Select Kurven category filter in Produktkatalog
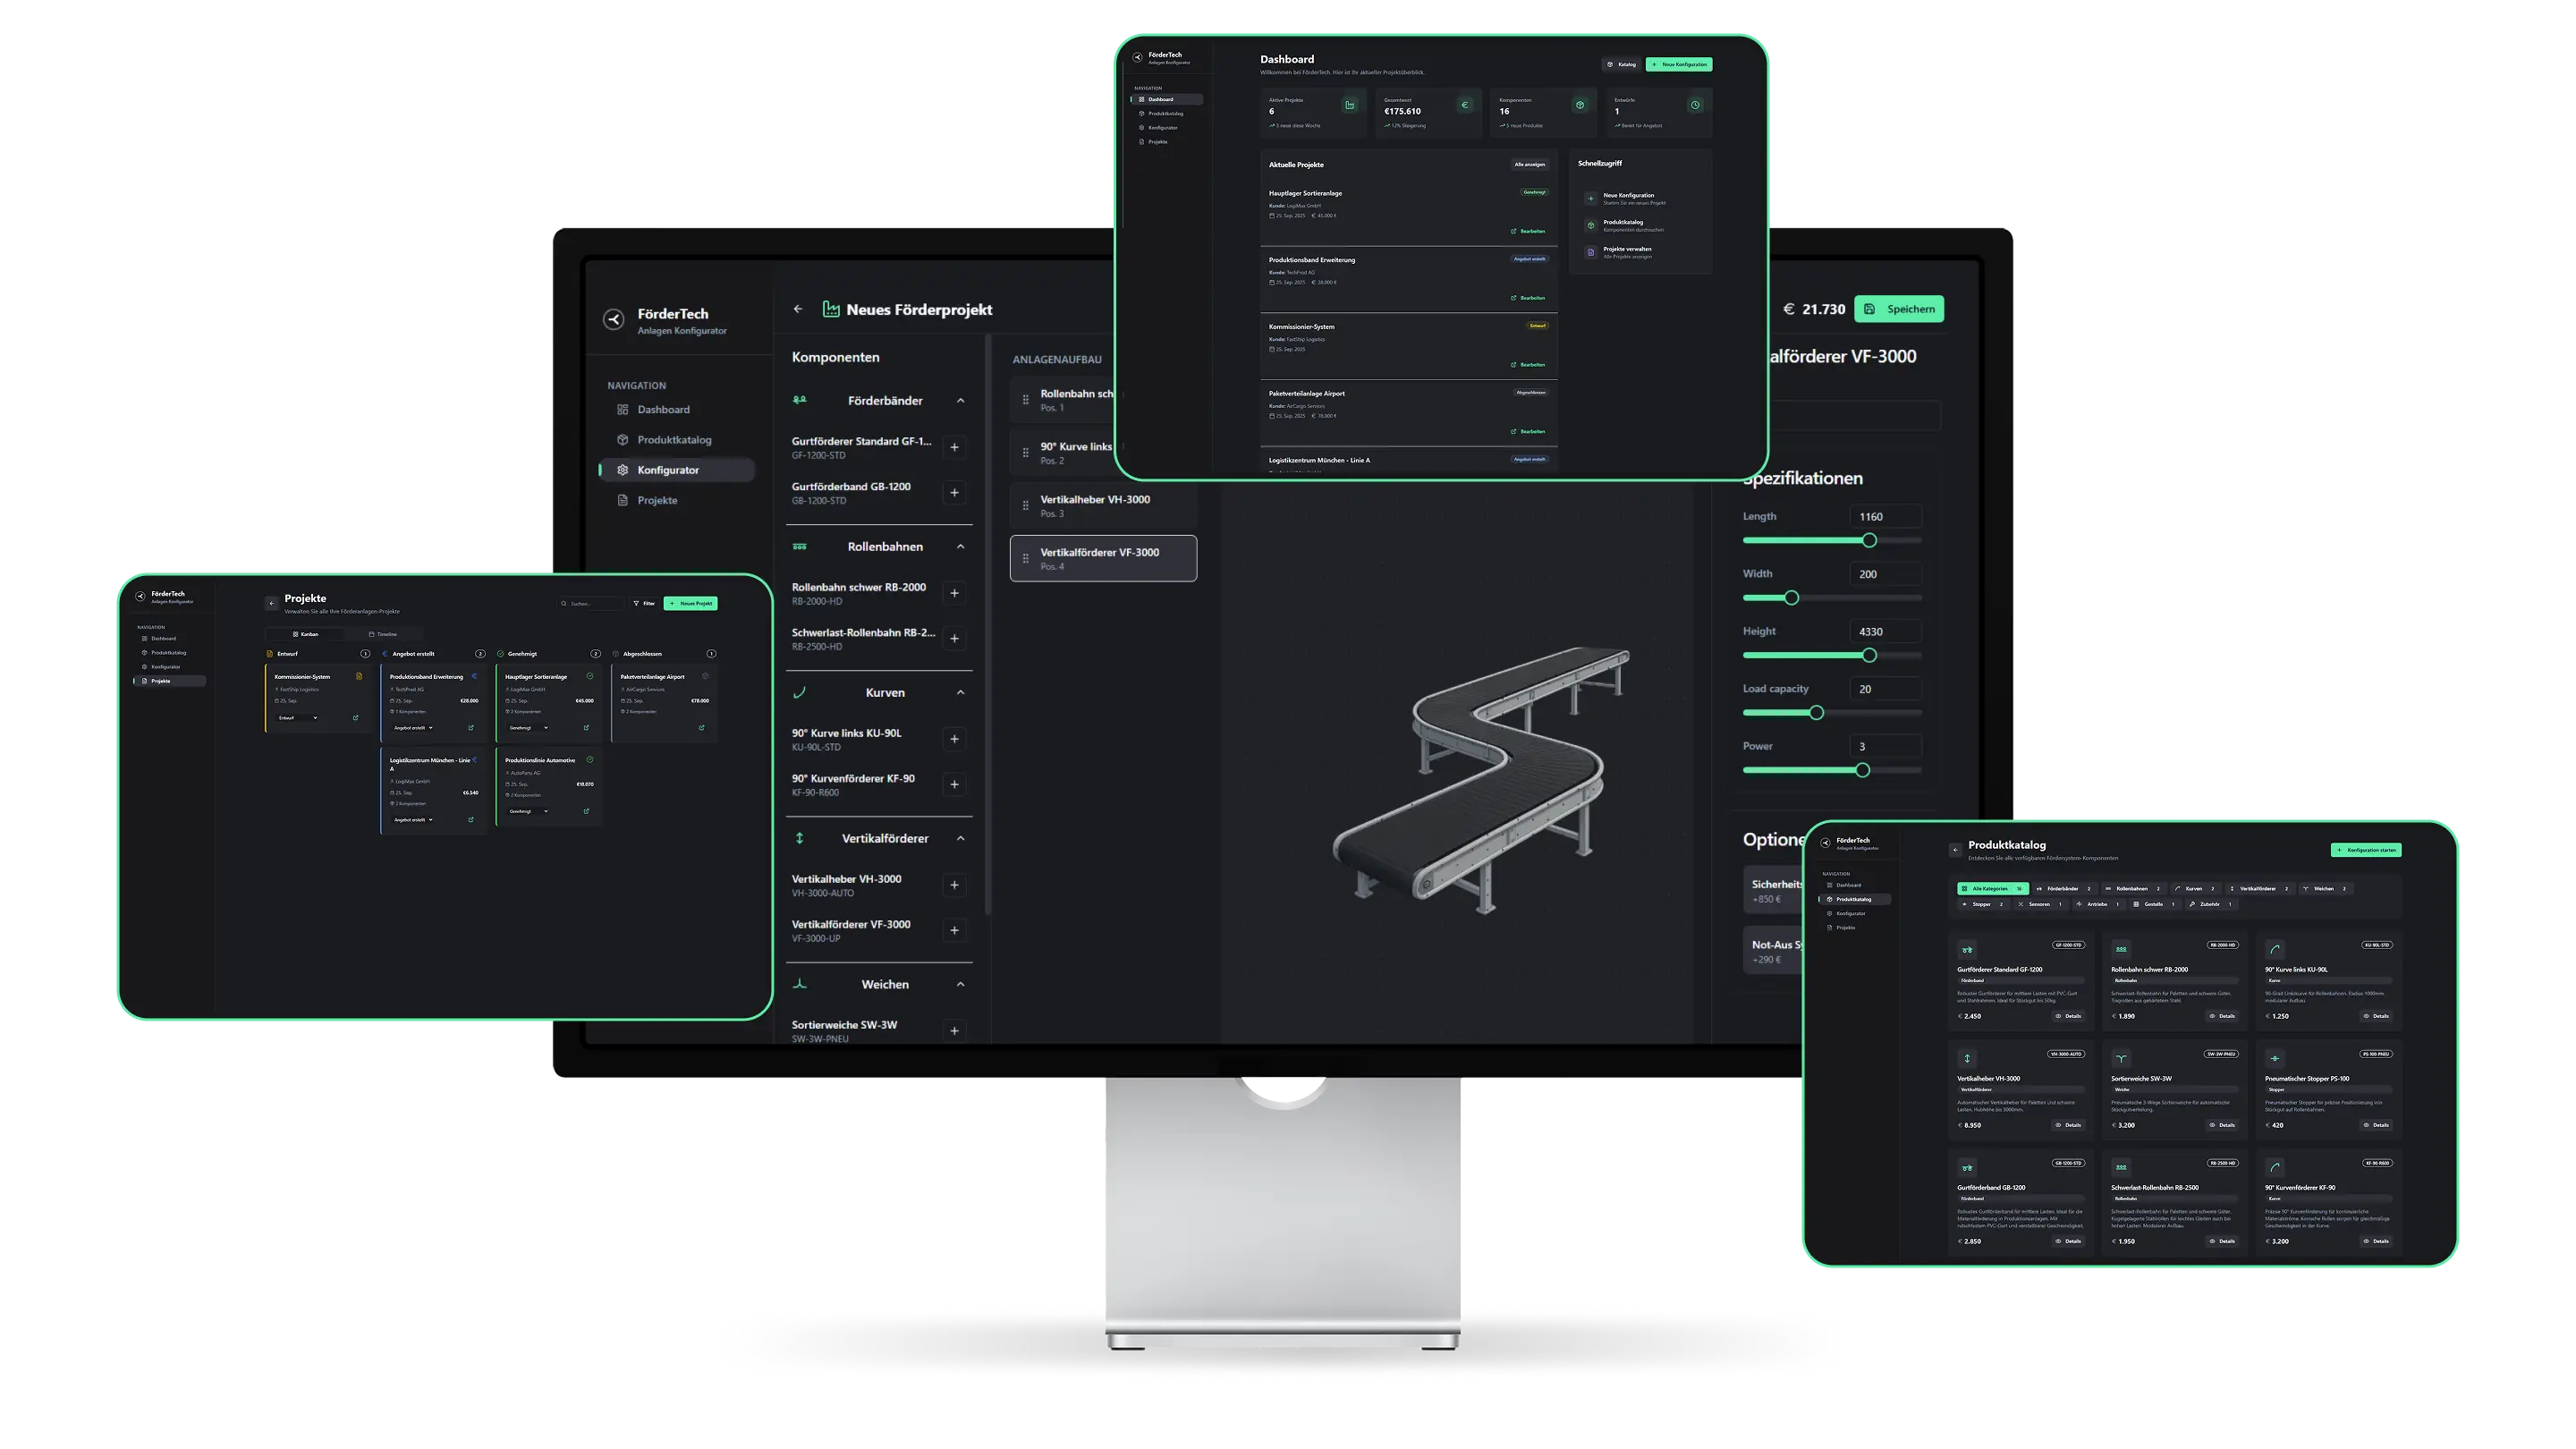 [x=2193, y=888]
